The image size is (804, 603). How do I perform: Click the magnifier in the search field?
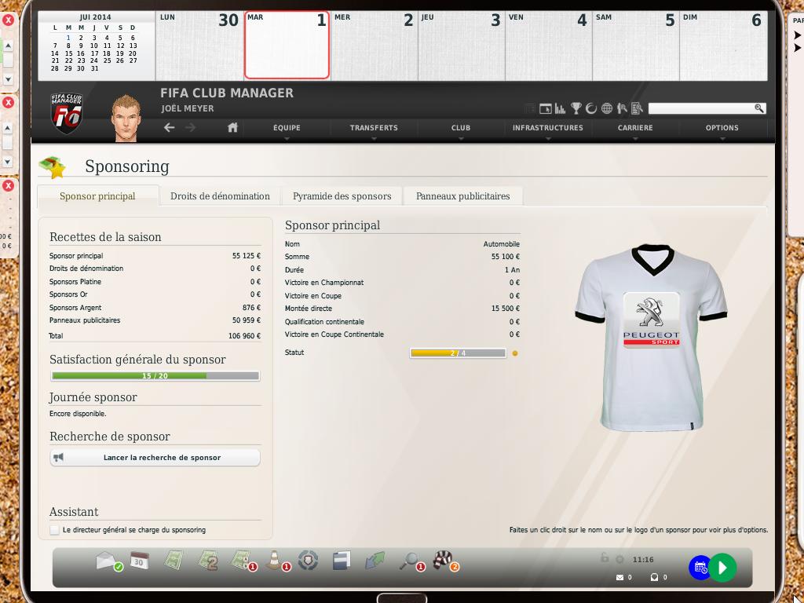[759, 108]
